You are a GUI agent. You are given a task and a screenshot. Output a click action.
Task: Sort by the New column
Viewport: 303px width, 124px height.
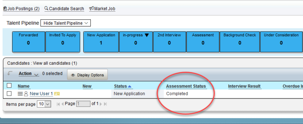tap(87, 86)
